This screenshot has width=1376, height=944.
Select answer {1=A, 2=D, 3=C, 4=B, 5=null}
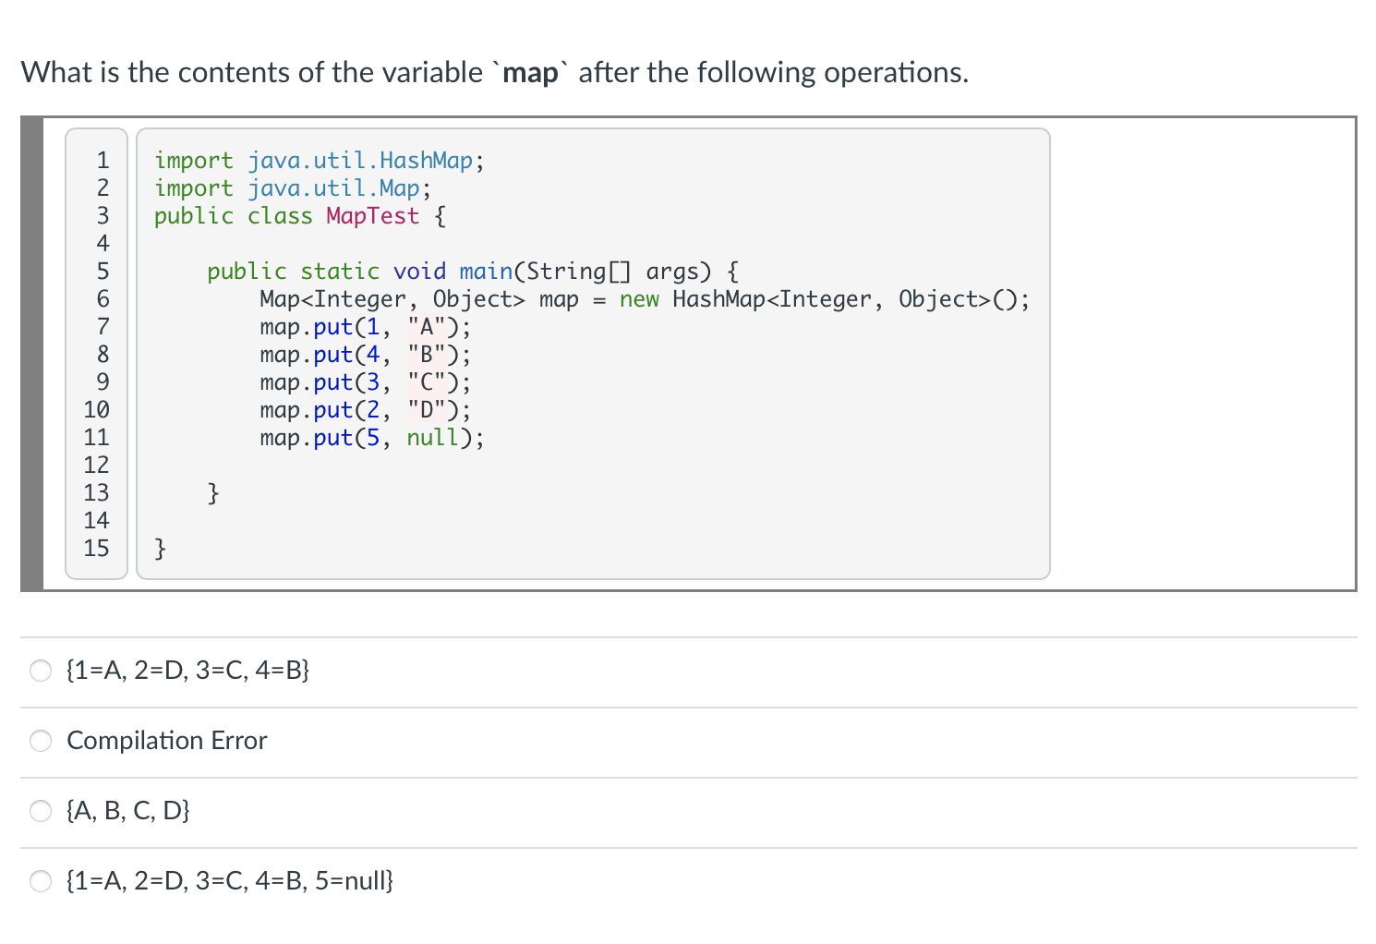tap(41, 881)
